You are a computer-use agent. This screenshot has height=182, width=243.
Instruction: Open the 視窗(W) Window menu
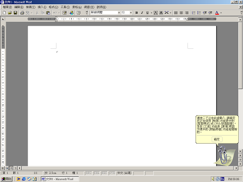(89, 7)
